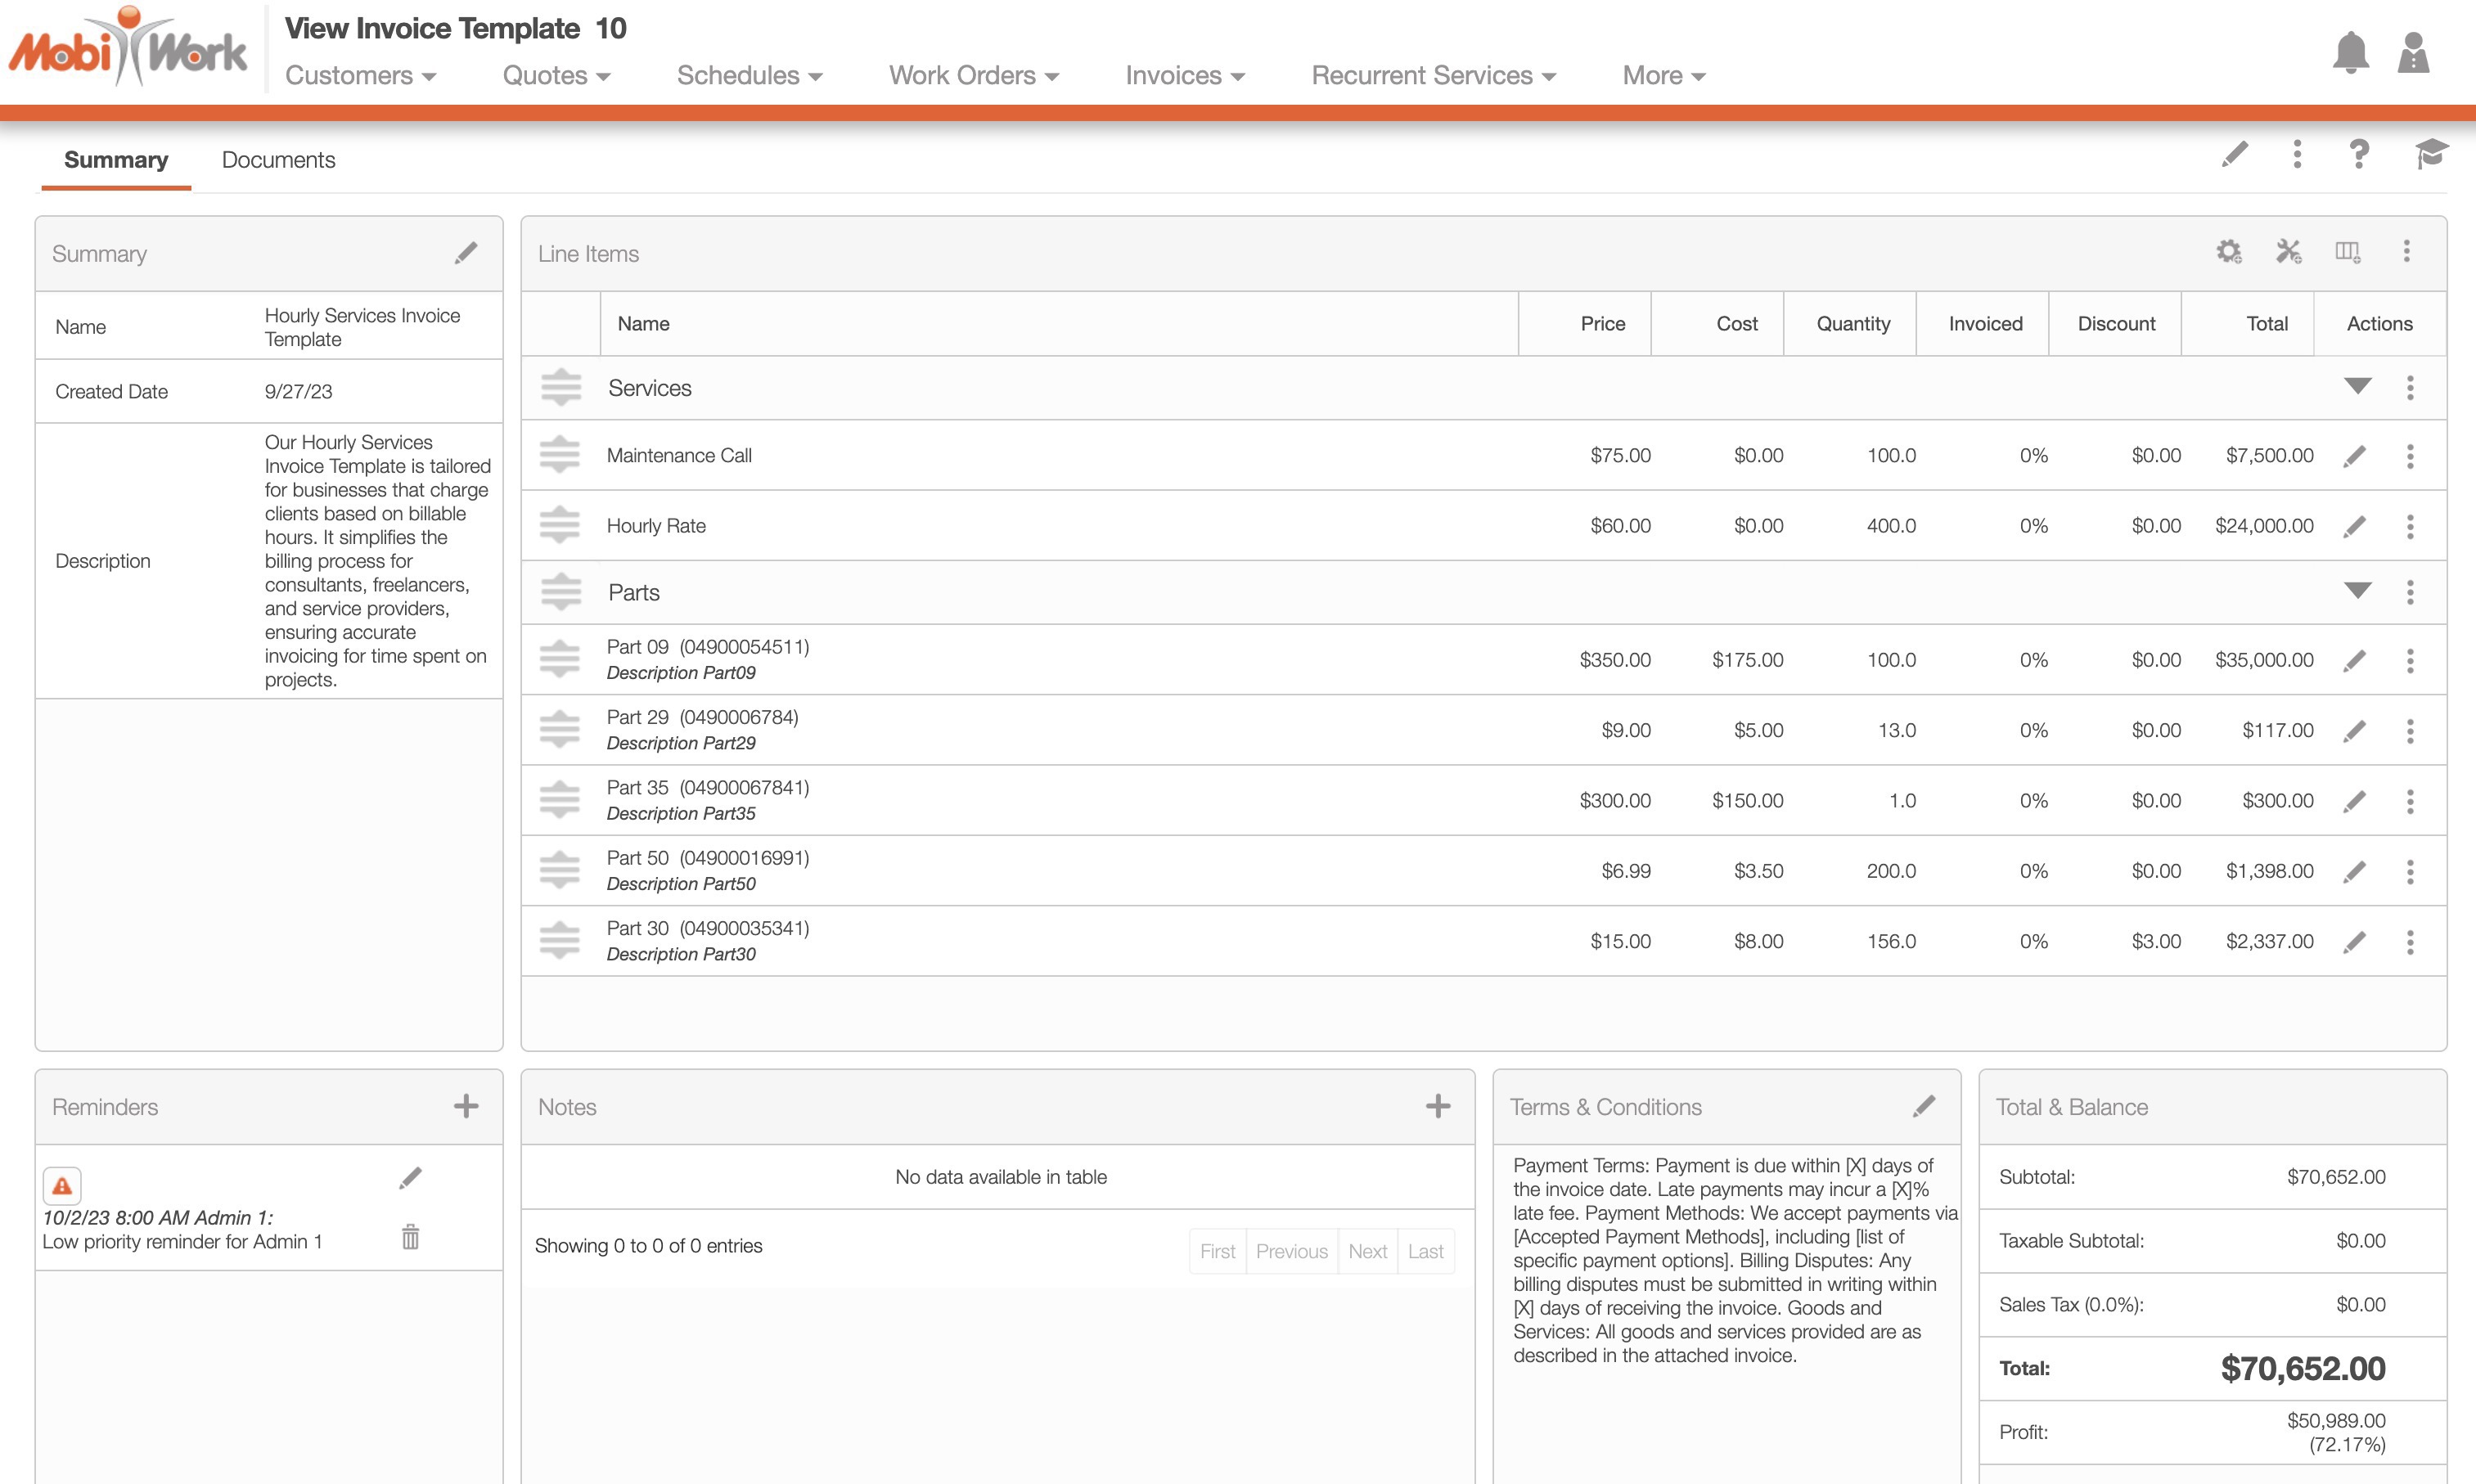Edit the Summary panel with pencil icon
2476x1484 pixels.
[466, 253]
